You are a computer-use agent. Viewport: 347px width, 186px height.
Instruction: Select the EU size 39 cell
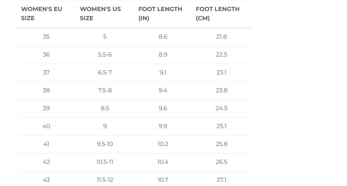point(46,108)
